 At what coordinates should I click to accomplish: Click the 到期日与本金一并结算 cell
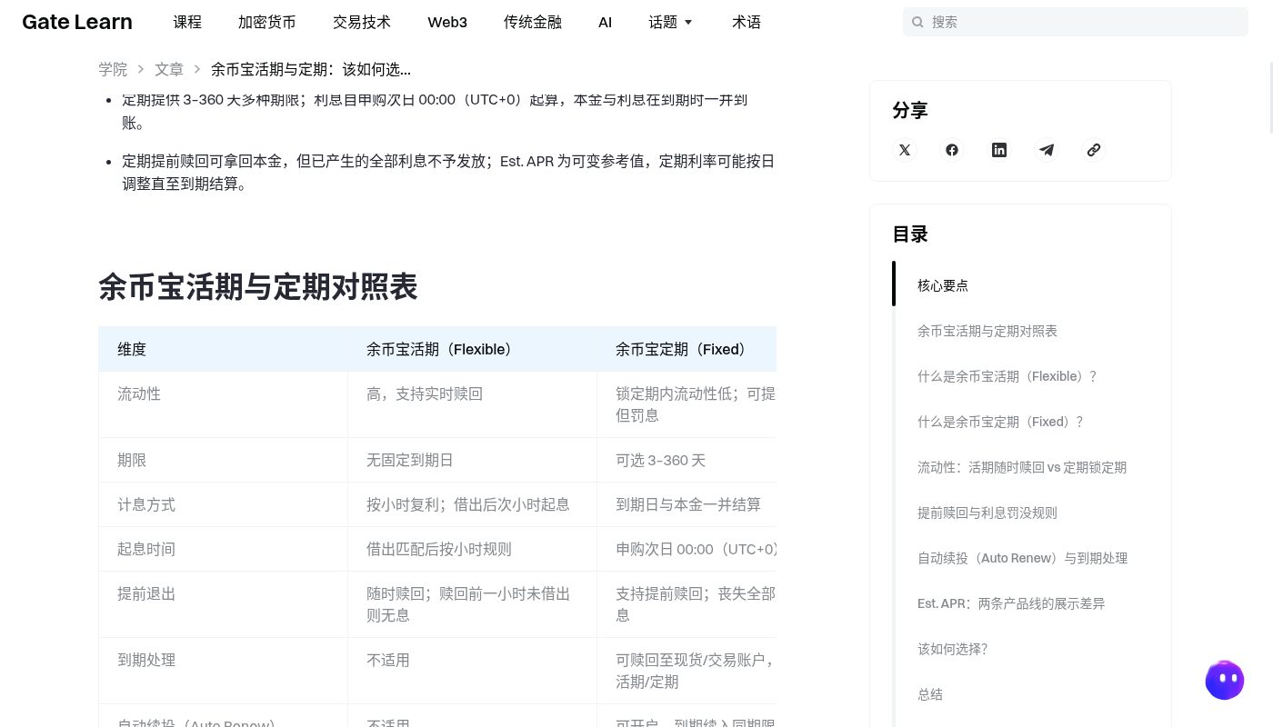click(688, 504)
